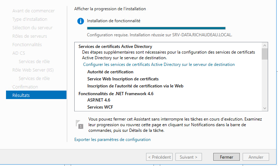Click the scroll up arrow in results list
Image resolution: width=278 pixels, height=166 pixels.
point(265,45)
